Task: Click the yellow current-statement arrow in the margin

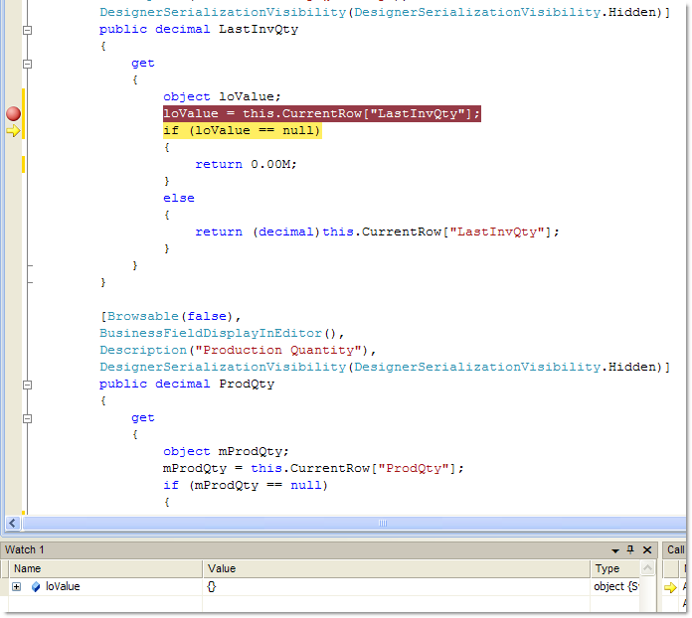Action: click(13, 131)
